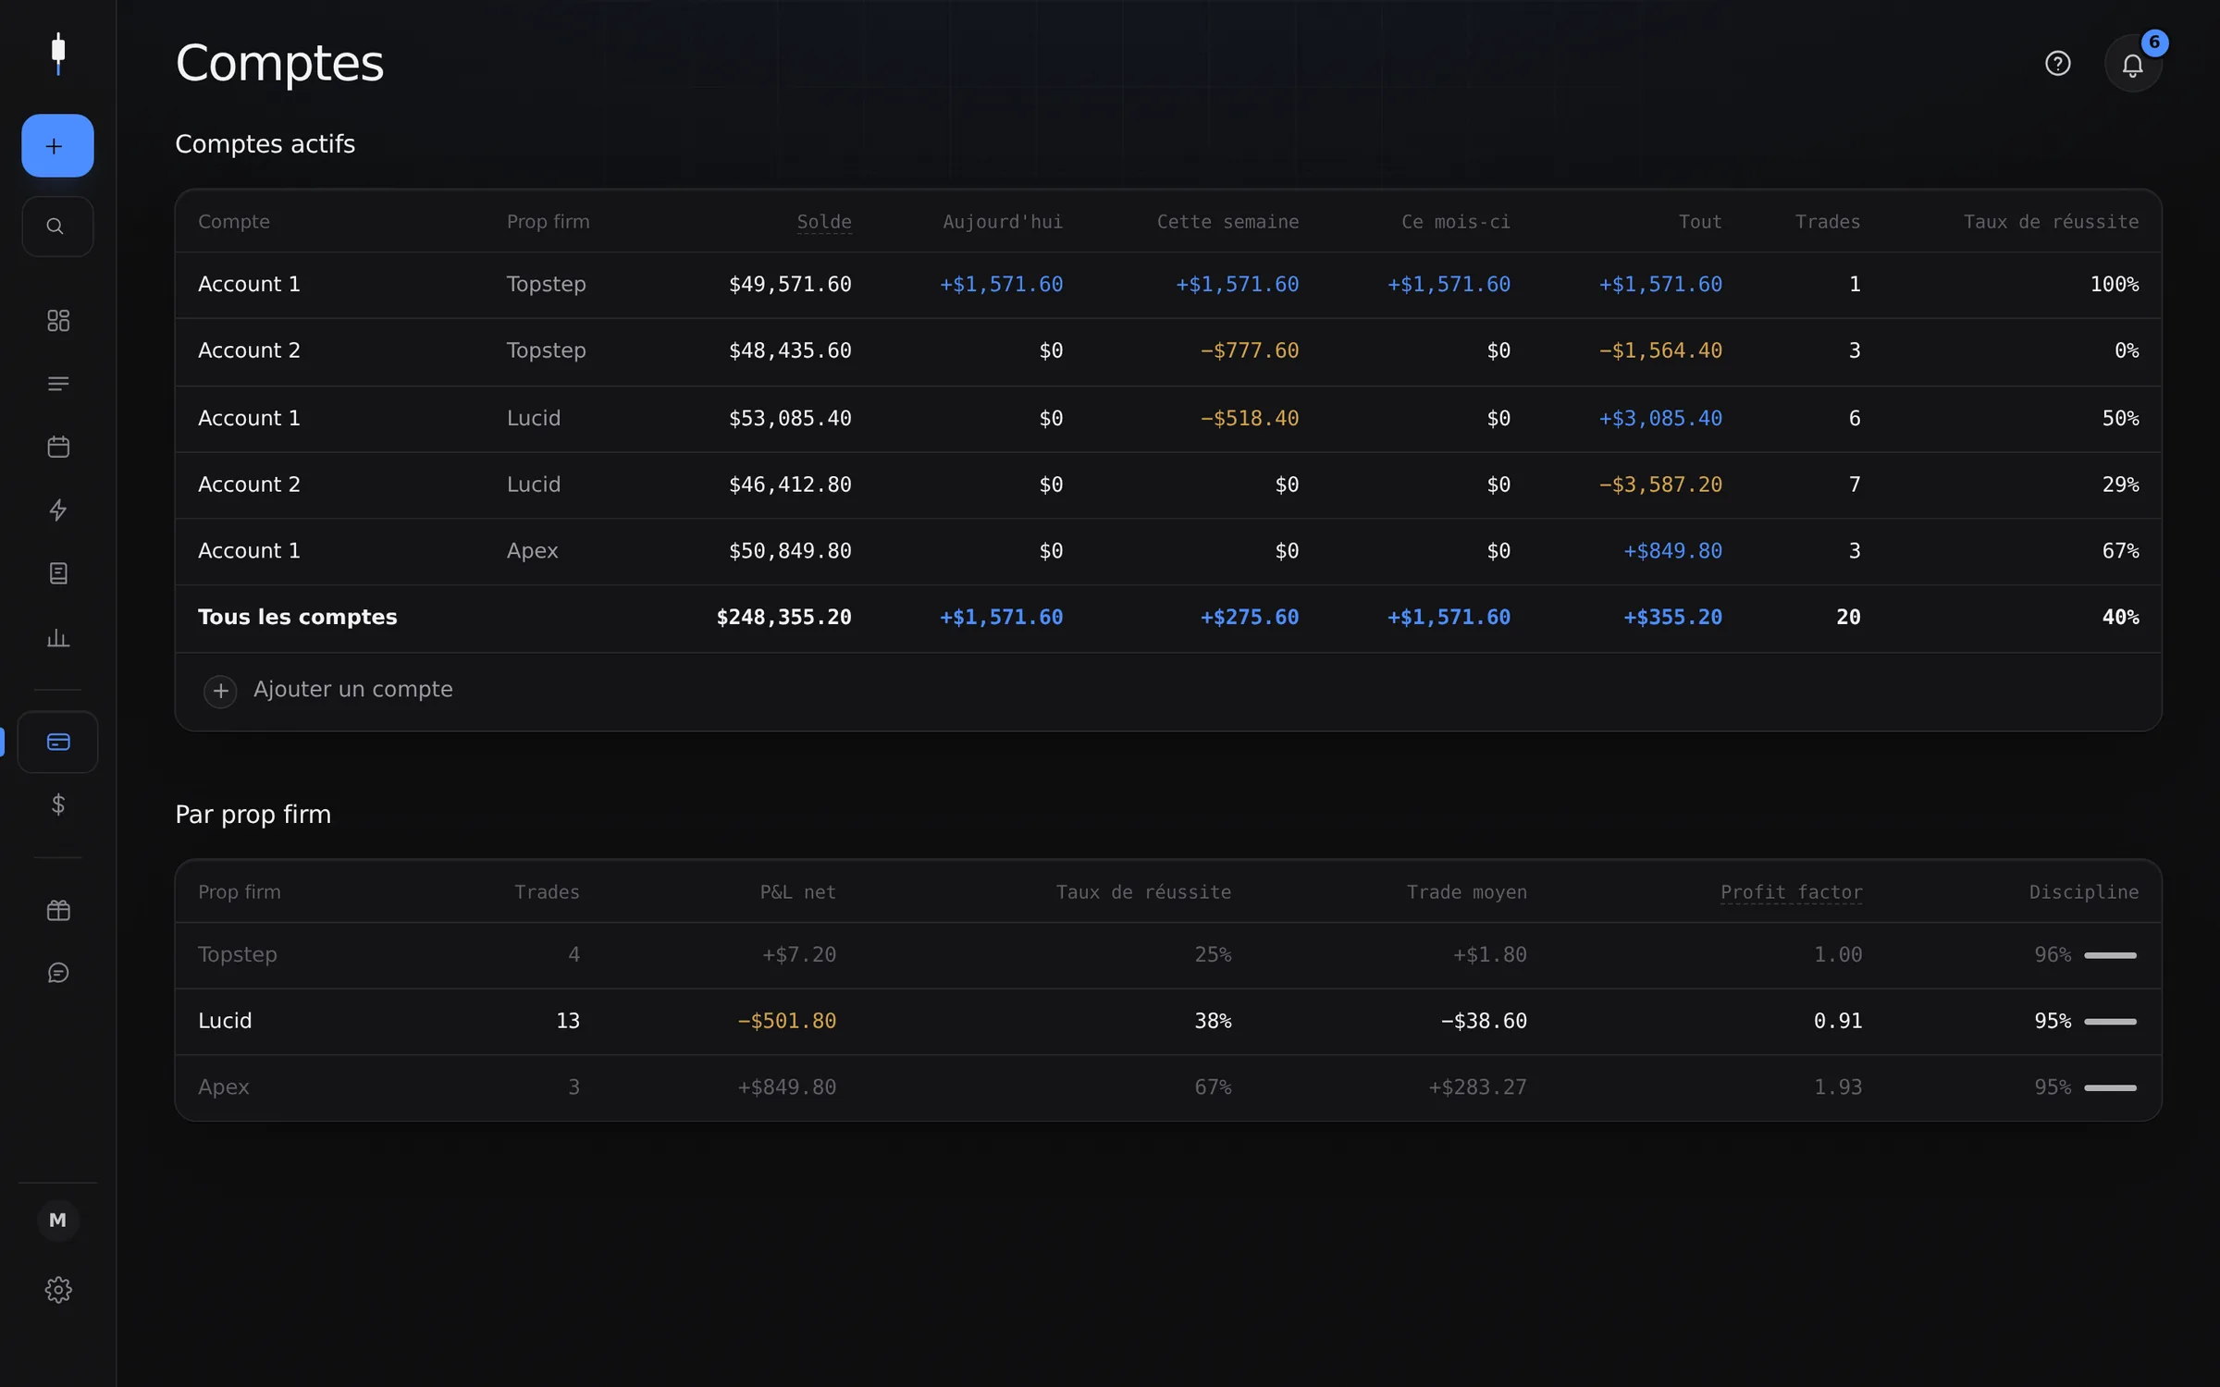Open the dollar sign sidebar icon
2220x1387 pixels.
tap(58, 804)
